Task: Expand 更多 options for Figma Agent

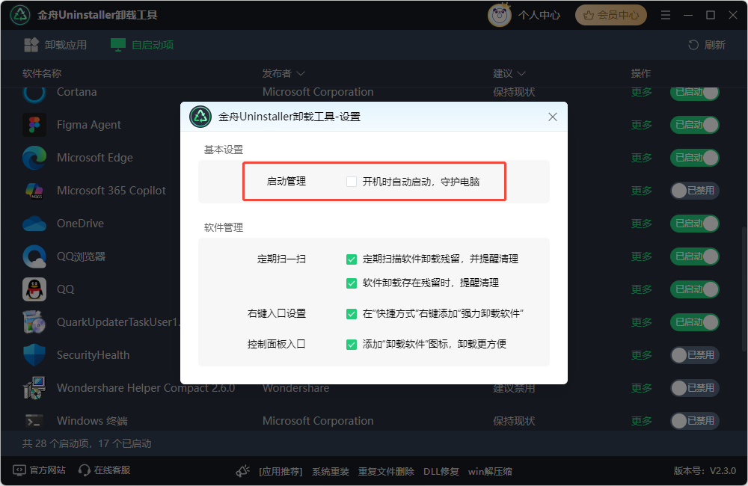Action: (x=641, y=125)
